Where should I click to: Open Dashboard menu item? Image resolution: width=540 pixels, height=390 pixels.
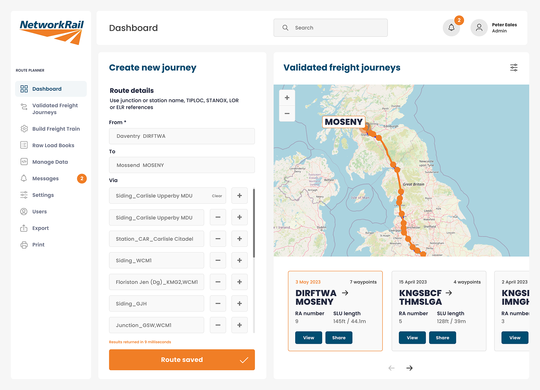51,89
